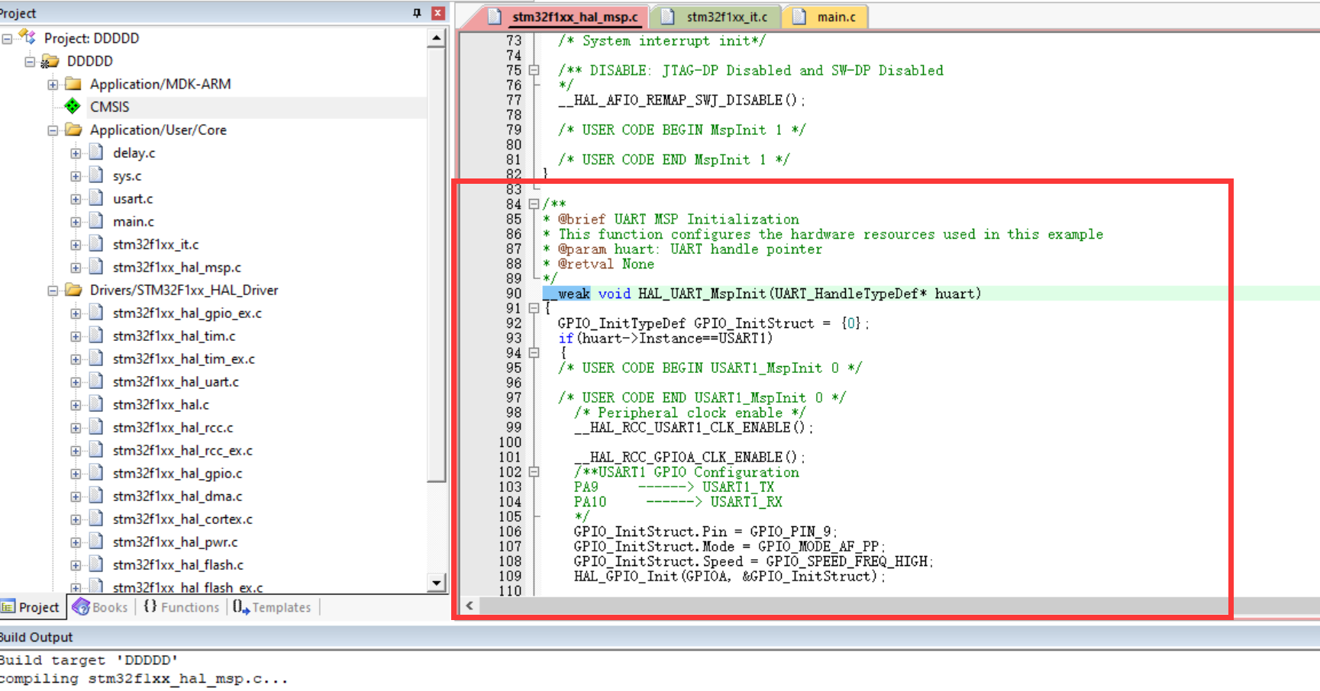Expand the usart.c tree node
The height and width of the screenshot is (691, 1320).
tap(75, 198)
